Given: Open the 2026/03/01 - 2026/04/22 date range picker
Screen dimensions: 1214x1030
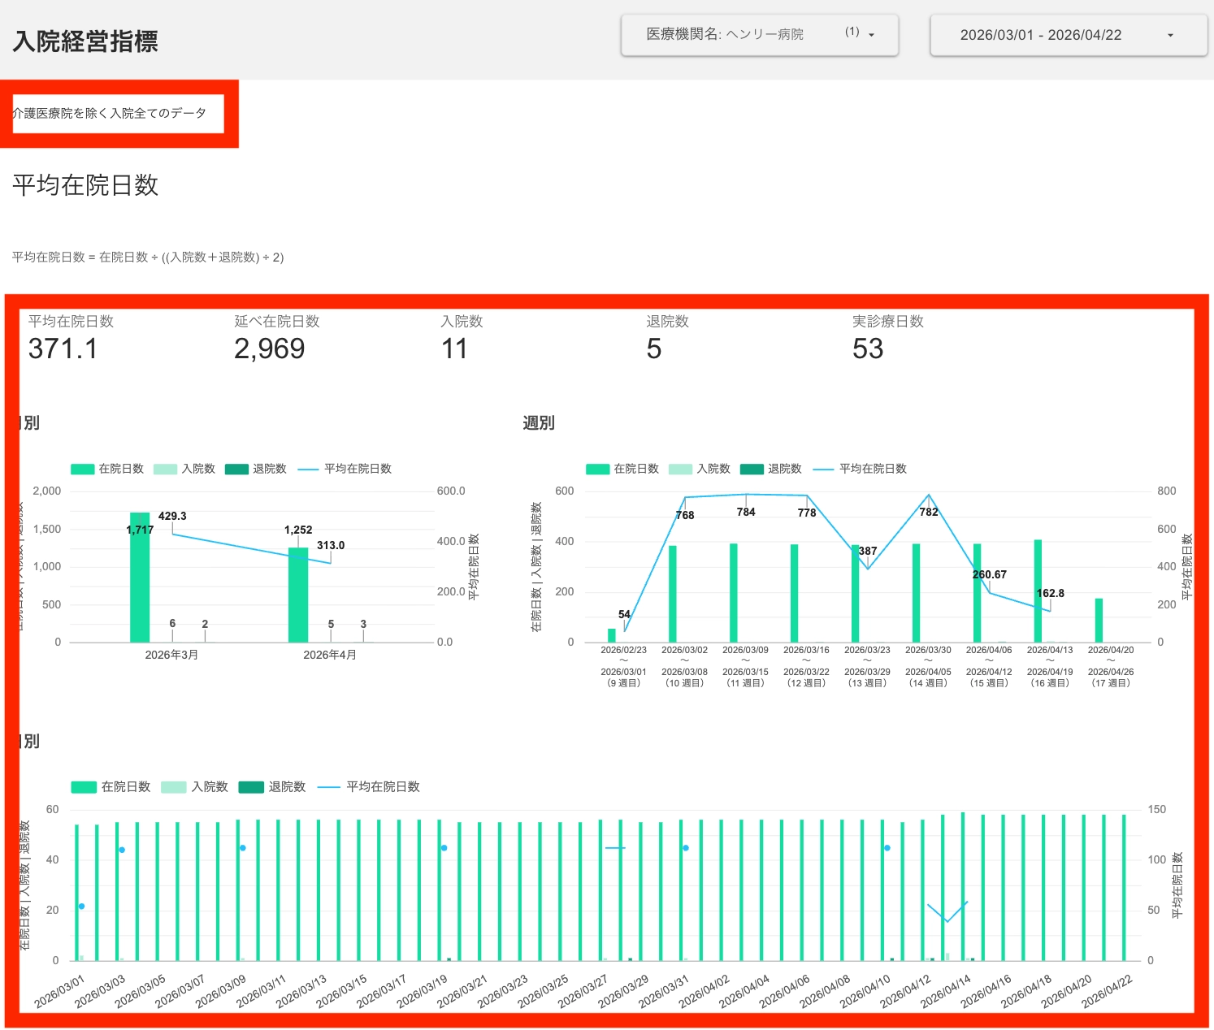Looking at the screenshot, I should [1069, 35].
